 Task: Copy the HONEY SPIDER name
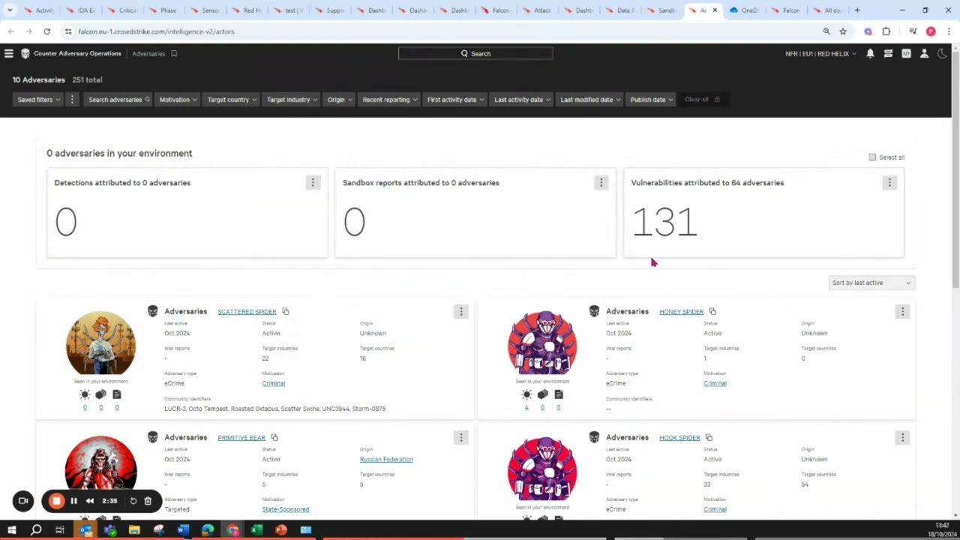click(x=712, y=311)
